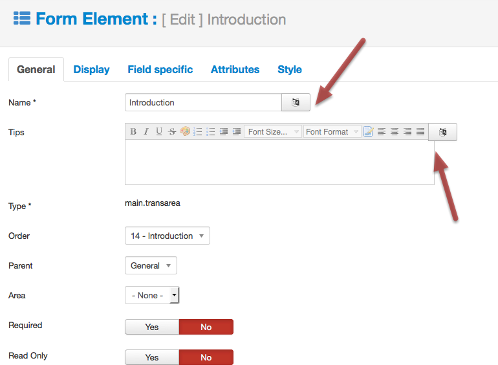Set Required to Yes
498x365 pixels.
pos(152,327)
